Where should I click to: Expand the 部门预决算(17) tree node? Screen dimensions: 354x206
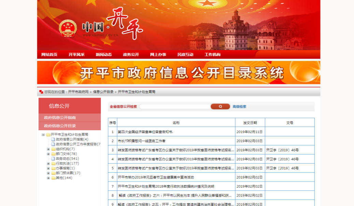tap(48, 173)
